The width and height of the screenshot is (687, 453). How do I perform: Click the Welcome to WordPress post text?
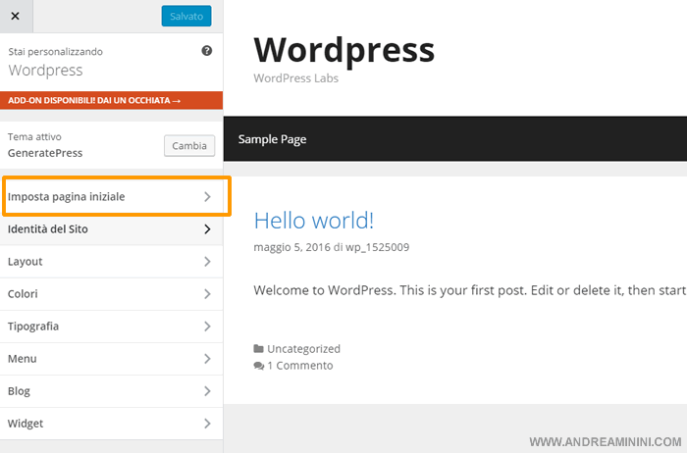[470, 290]
